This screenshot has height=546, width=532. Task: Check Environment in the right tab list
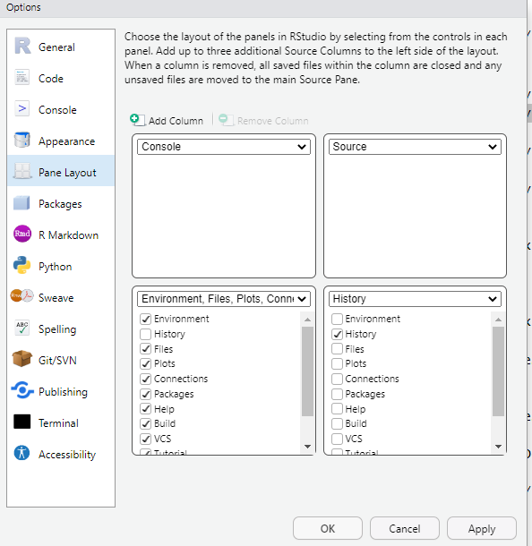(337, 319)
